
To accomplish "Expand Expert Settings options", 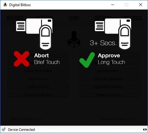I will [x=109, y=95].
